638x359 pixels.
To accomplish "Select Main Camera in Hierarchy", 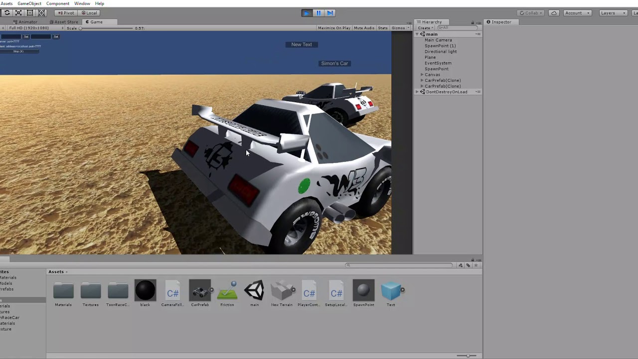I will (438, 40).
